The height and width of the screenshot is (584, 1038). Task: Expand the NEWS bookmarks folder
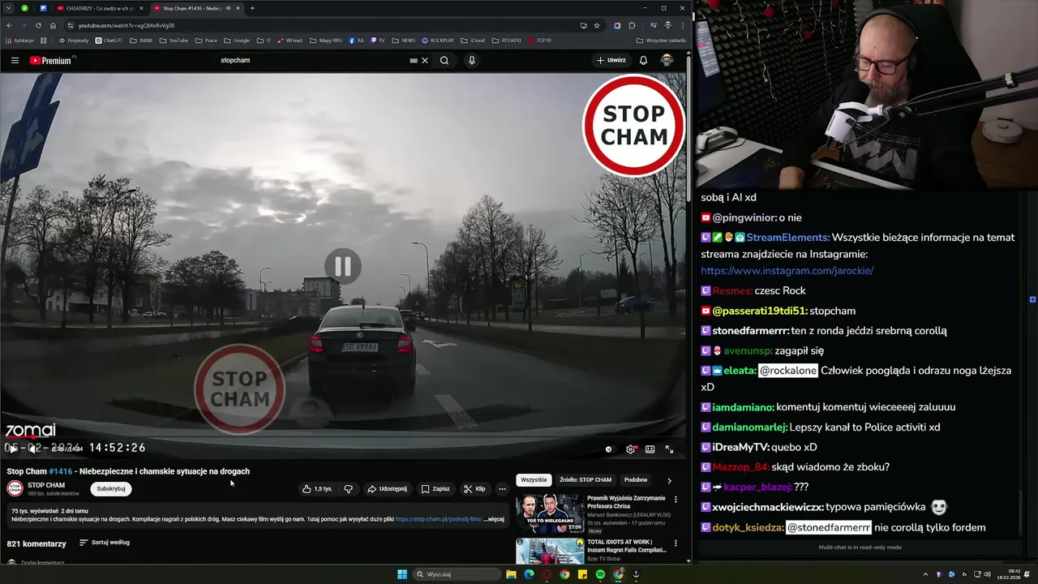pyautogui.click(x=403, y=40)
